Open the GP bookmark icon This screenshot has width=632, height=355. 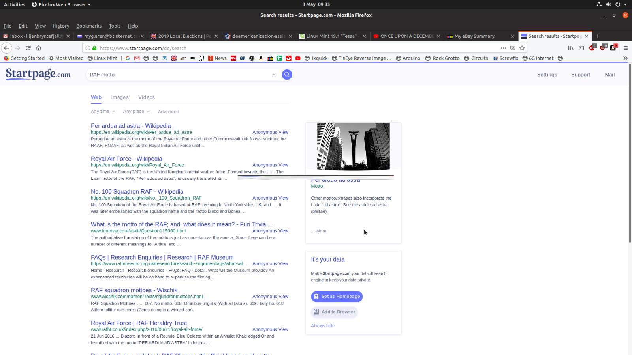coord(243,58)
